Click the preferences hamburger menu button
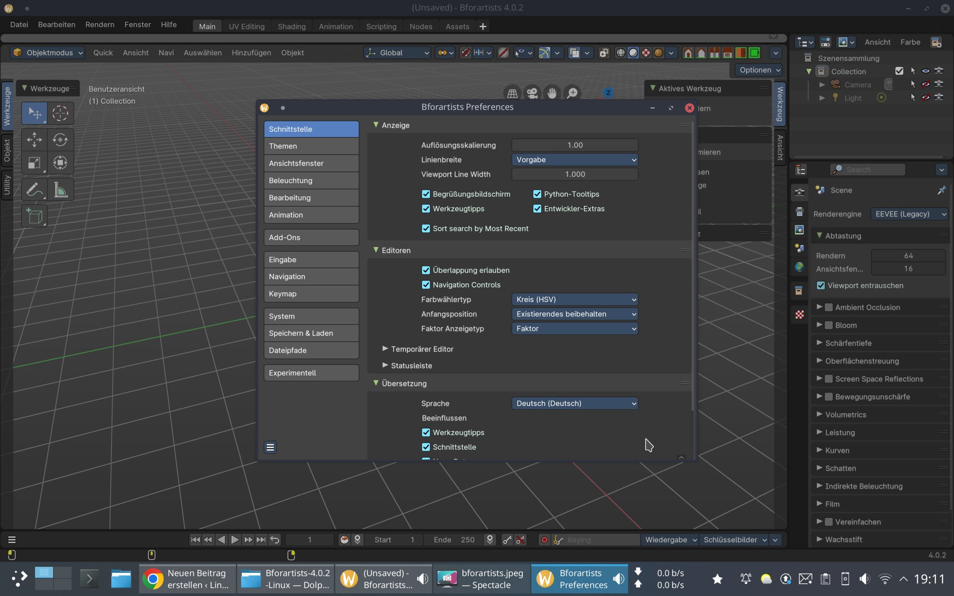Screen dimensions: 954x596 pos(270,447)
